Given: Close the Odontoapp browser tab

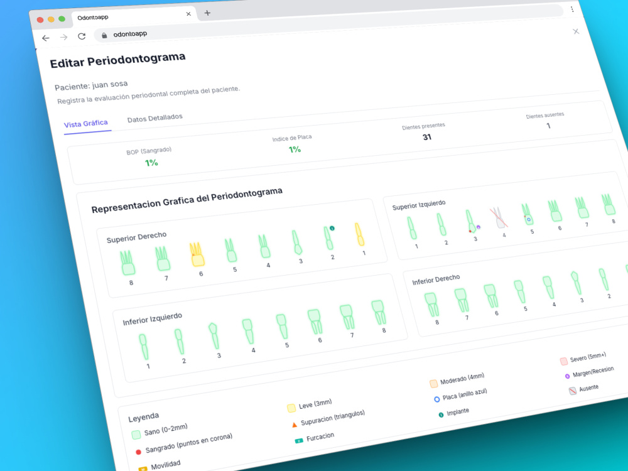Looking at the screenshot, I should coord(188,14).
